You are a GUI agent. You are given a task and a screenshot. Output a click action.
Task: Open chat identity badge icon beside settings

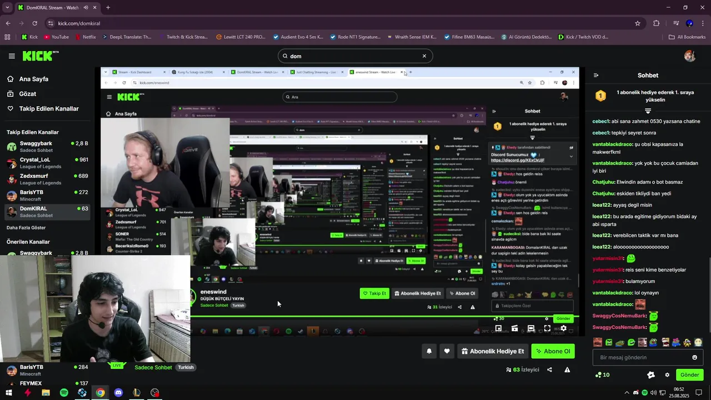click(651, 374)
